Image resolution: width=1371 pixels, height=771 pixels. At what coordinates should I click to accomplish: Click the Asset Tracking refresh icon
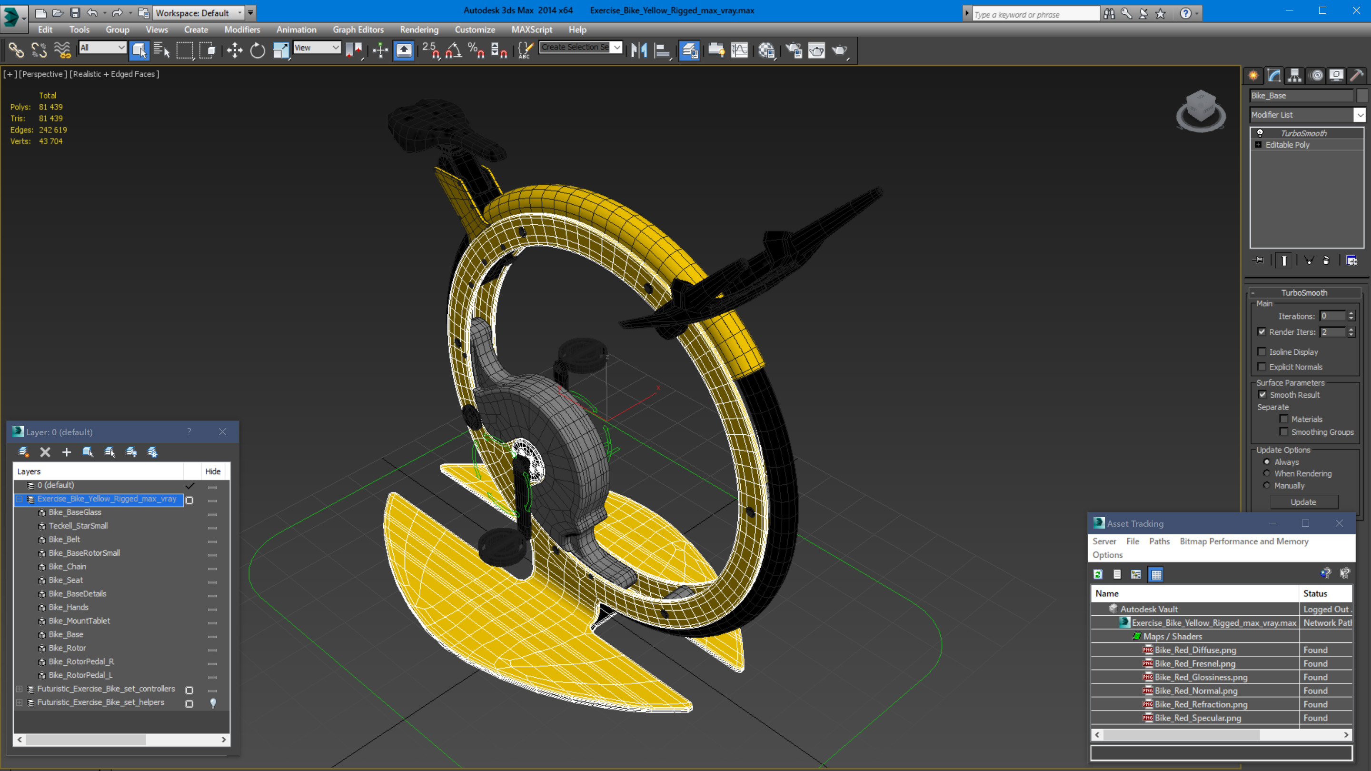pyautogui.click(x=1097, y=574)
